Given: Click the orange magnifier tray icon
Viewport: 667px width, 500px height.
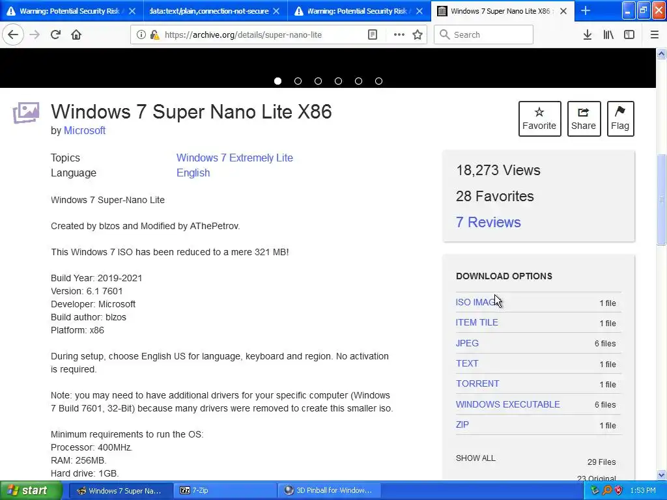Looking at the screenshot, I should click(x=607, y=490).
